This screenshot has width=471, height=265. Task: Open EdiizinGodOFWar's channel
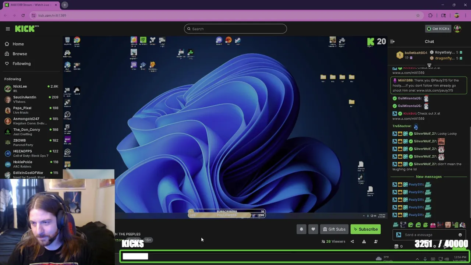coord(31,175)
